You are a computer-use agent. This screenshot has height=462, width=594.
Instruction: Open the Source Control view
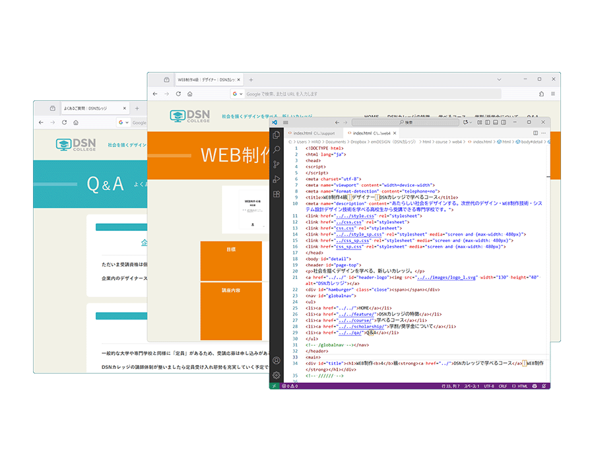click(x=277, y=164)
